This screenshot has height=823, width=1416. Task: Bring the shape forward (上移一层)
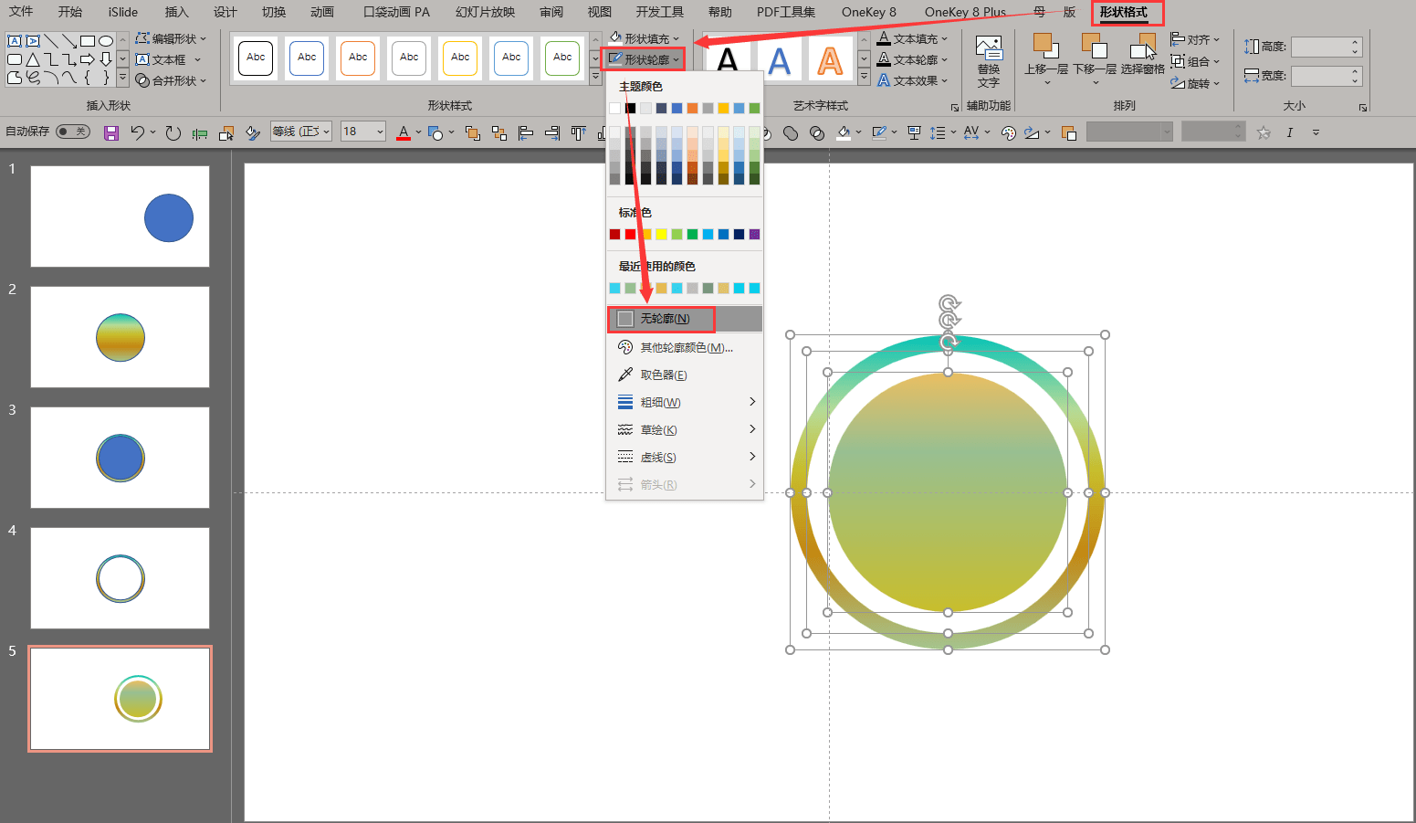pos(1045,59)
